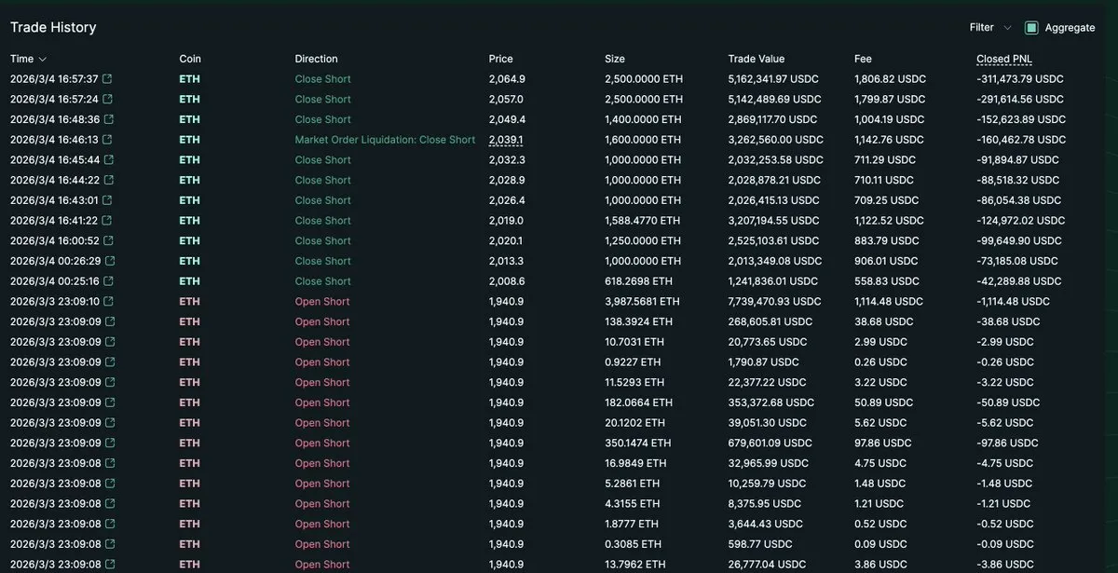Click explorer link icon for 16:48:36 trade

108,119
